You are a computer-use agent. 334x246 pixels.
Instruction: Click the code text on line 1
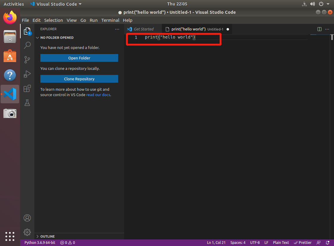[170, 37]
